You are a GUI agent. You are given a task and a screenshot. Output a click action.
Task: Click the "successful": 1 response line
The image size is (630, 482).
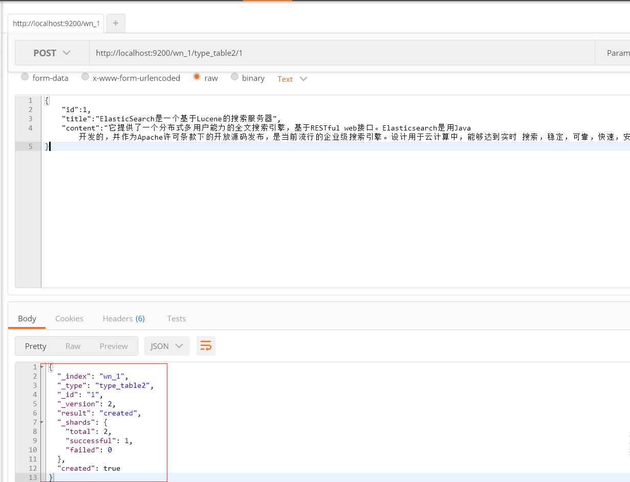coord(99,441)
